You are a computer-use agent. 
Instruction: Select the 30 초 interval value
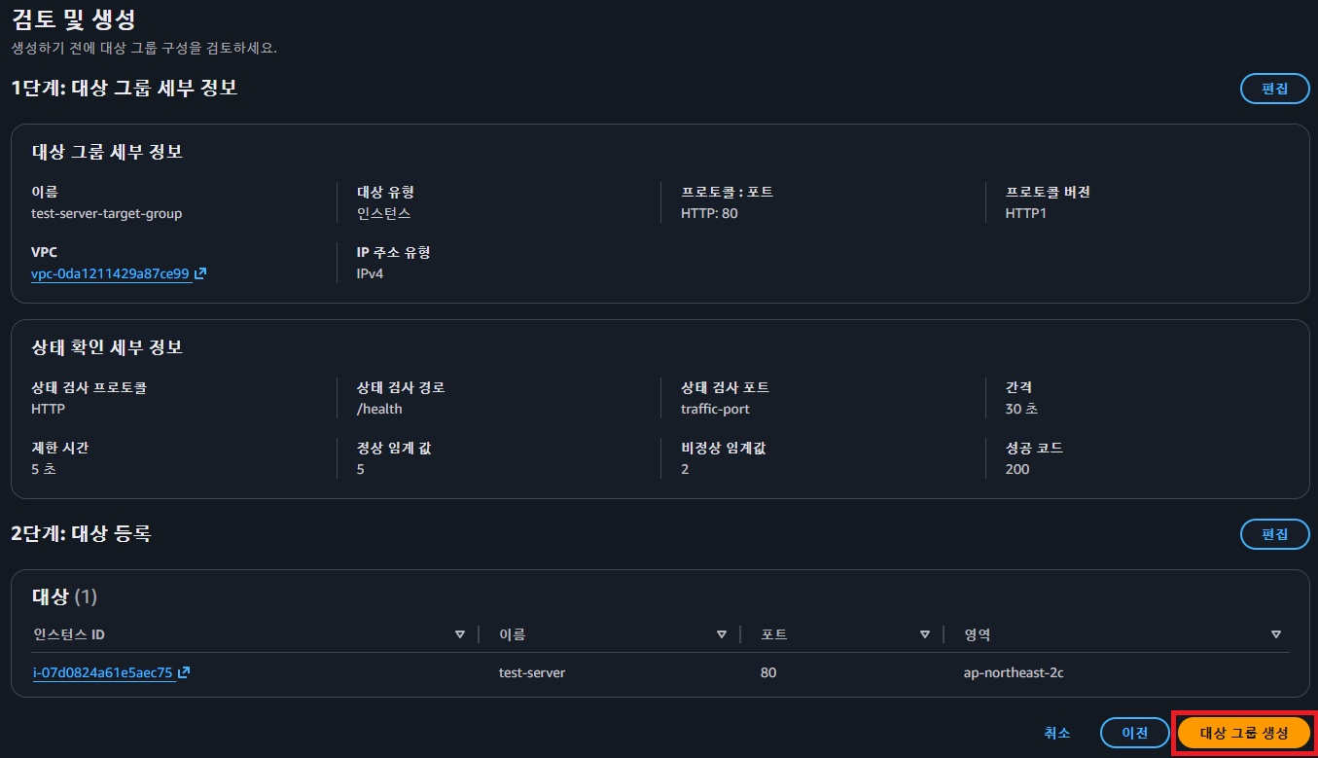pos(1021,409)
